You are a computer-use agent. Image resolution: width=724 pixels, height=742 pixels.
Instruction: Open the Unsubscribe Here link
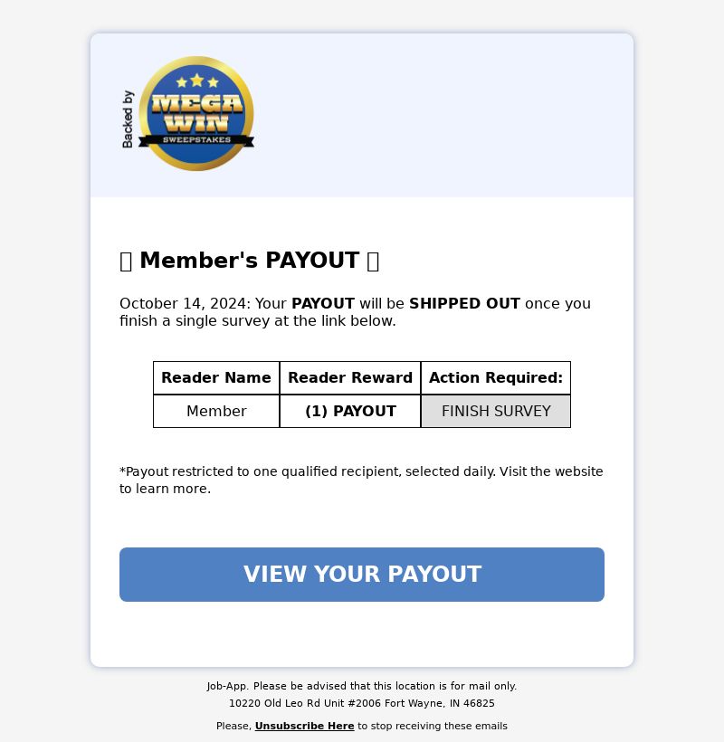tap(304, 726)
